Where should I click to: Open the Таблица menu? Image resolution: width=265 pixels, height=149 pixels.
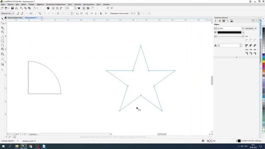coord(77,5)
